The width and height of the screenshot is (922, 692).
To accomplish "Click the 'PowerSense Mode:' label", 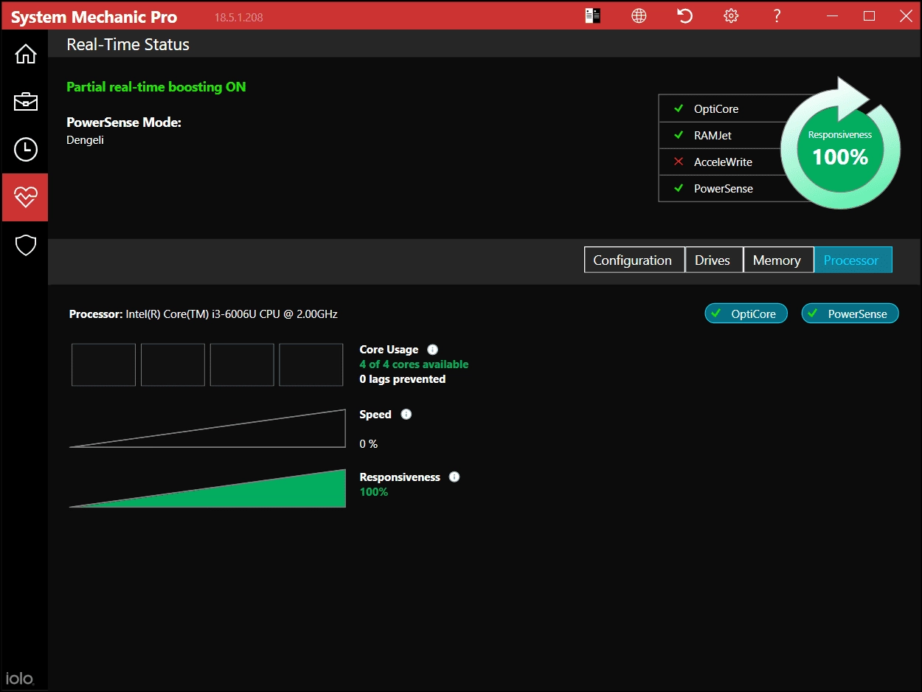I will (x=124, y=122).
